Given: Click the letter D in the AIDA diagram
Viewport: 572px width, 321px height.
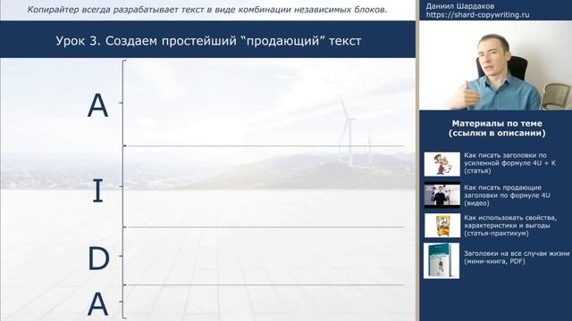Looking at the screenshot, I should pos(98,259).
